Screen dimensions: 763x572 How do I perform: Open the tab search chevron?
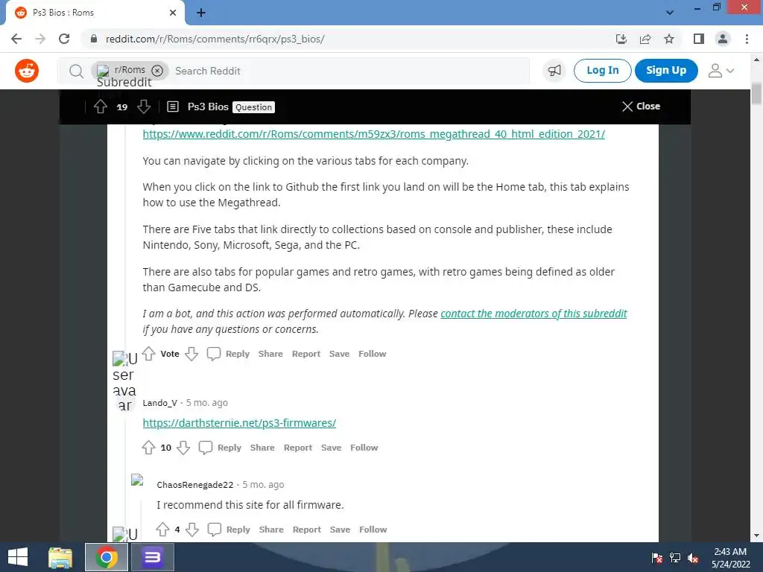[670, 13]
